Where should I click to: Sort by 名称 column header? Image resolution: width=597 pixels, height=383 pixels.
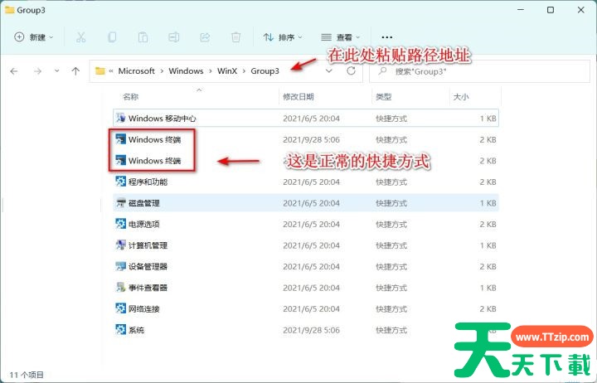tap(131, 97)
